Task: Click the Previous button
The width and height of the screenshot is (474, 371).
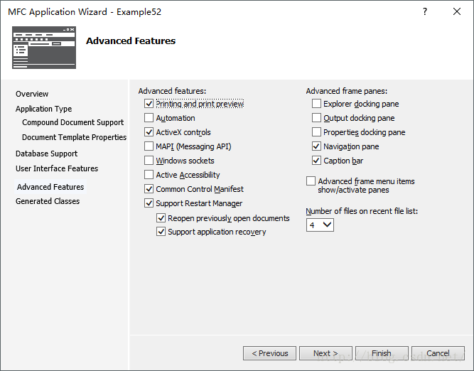Action: click(269, 353)
